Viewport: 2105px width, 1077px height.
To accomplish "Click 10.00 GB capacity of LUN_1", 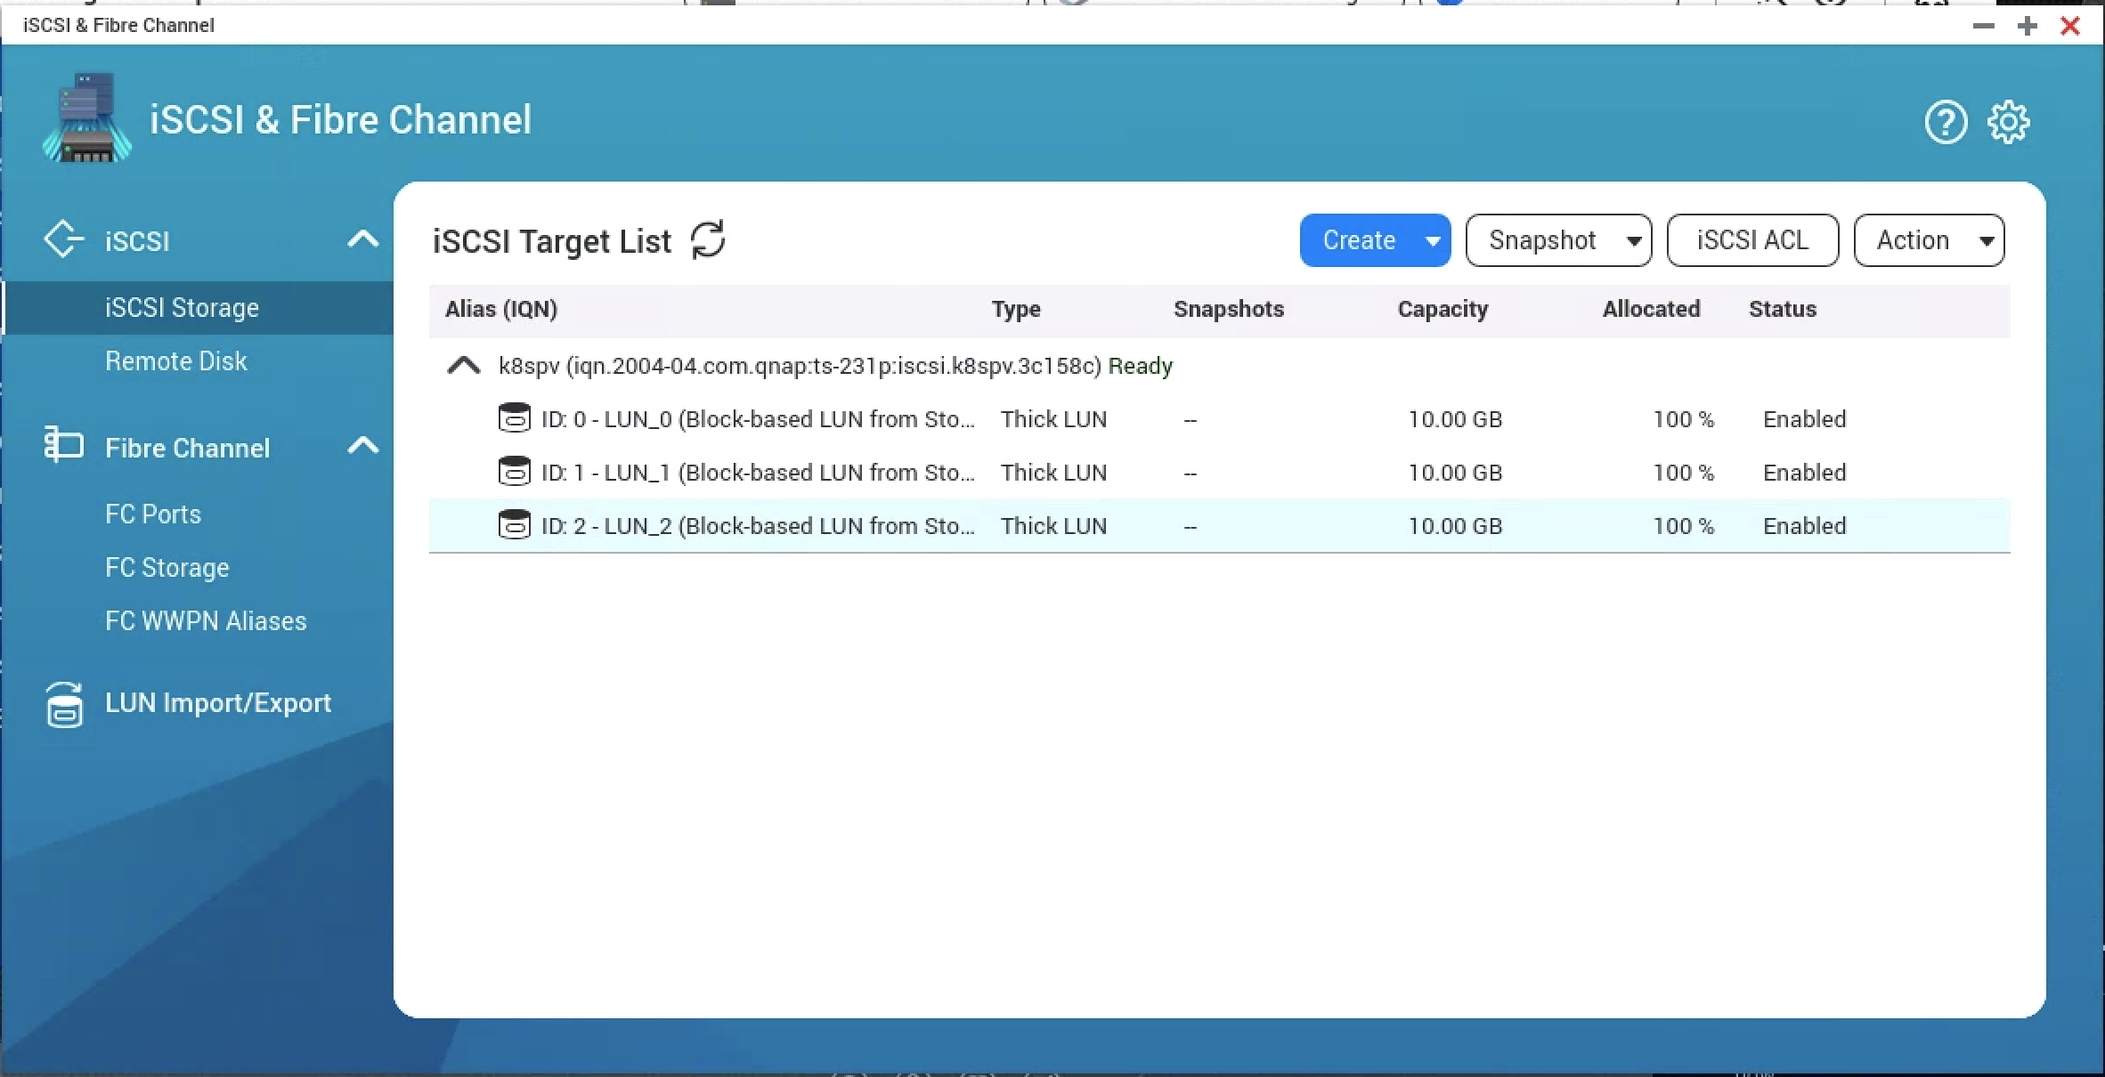I will click(x=1455, y=473).
